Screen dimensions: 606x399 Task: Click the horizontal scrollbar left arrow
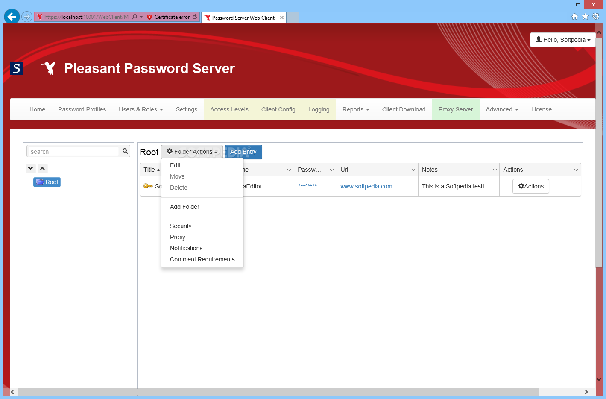coord(13,392)
